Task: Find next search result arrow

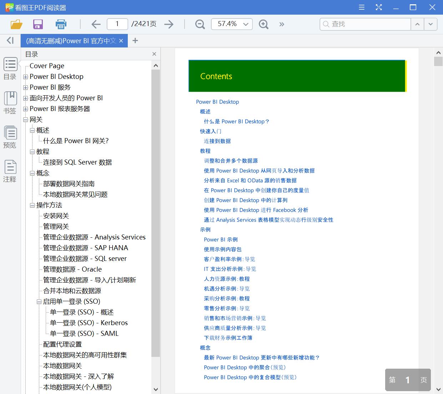Action: pyautogui.click(x=431, y=24)
